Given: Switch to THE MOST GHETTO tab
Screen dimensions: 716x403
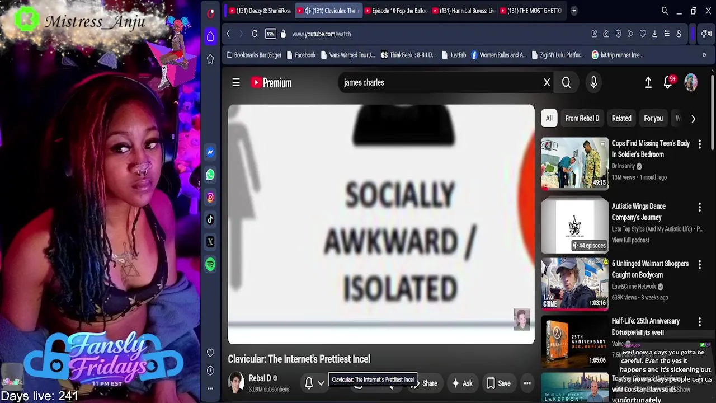Looking at the screenshot, I should point(531,11).
